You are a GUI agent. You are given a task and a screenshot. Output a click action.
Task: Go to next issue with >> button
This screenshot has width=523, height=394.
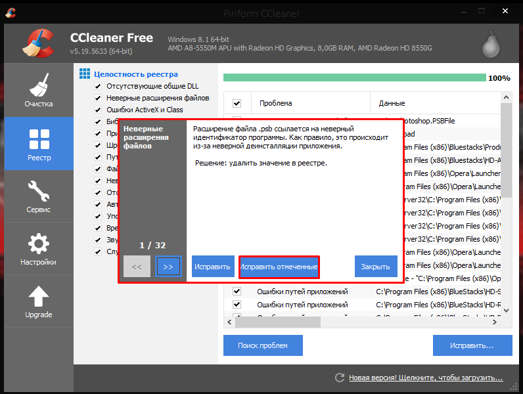pyautogui.click(x=168, y=267)
